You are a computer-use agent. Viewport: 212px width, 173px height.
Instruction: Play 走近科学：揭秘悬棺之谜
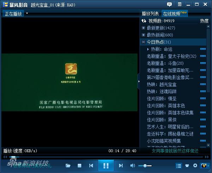pos(170,134)
